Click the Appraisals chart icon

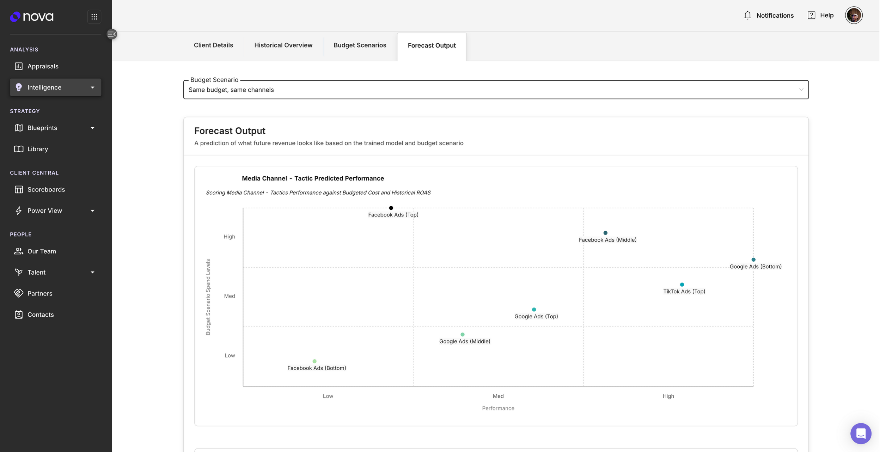point(19,66)
